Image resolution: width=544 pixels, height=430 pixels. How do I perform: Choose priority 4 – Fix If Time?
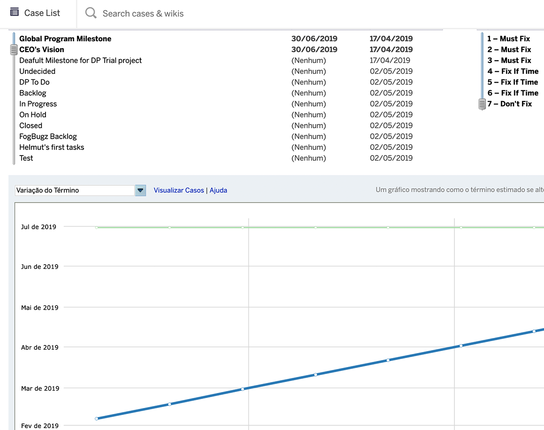click(513, 71)
